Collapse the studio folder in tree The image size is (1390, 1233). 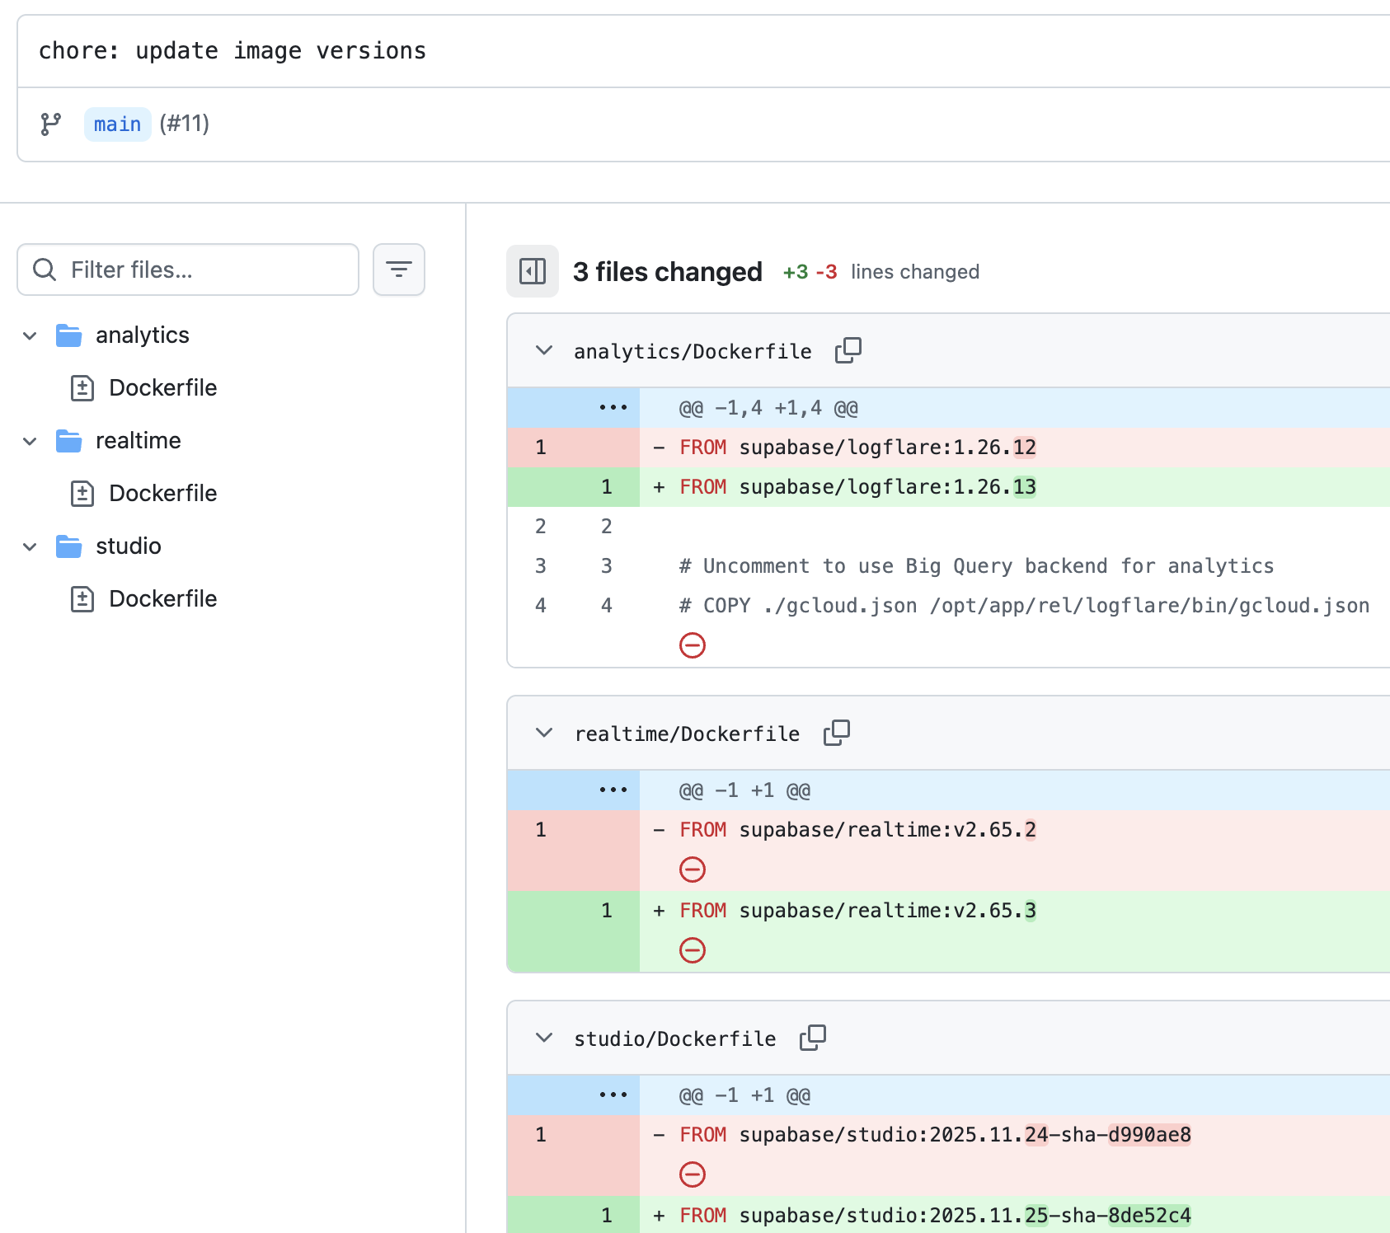point(31,546)
